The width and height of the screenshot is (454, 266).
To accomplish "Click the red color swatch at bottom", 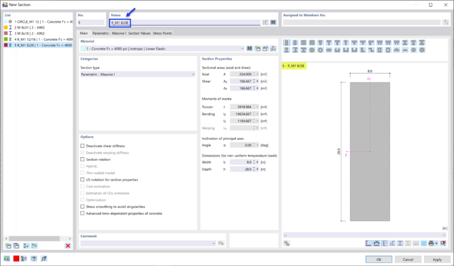I will 16,258.
